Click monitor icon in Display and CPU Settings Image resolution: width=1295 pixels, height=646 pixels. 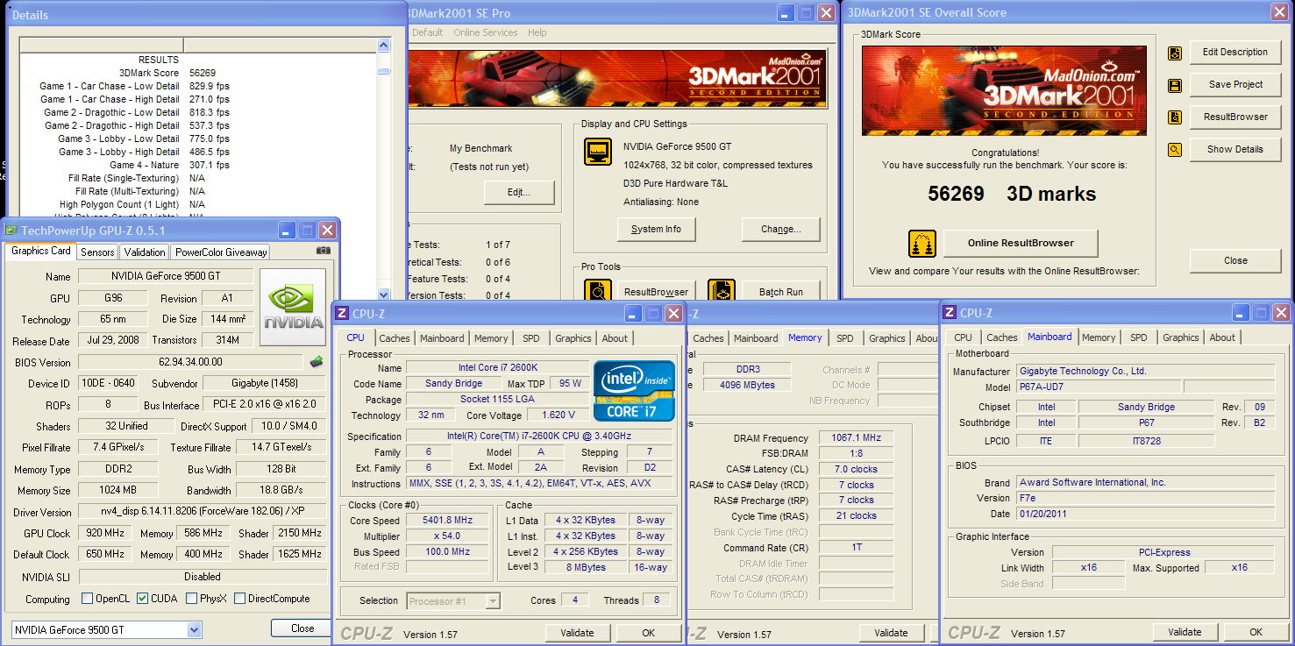coord(599,152)
